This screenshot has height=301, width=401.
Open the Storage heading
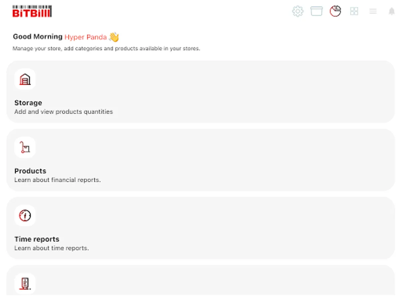click(x=28, y=103)
